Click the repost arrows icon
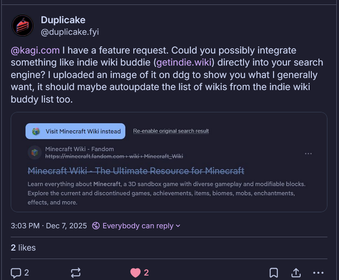This screenshot has height=280, width=339. coord(75,272)
